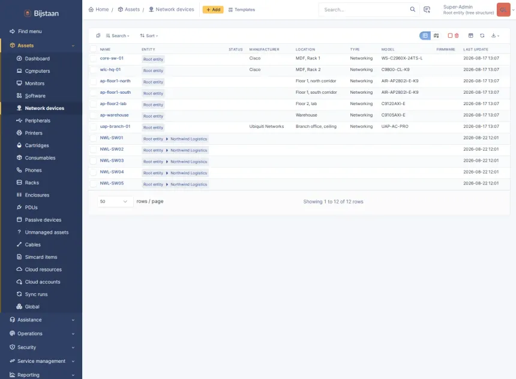
Task: Click the Peripherals USB icon
Action: (x=19, y=120)
